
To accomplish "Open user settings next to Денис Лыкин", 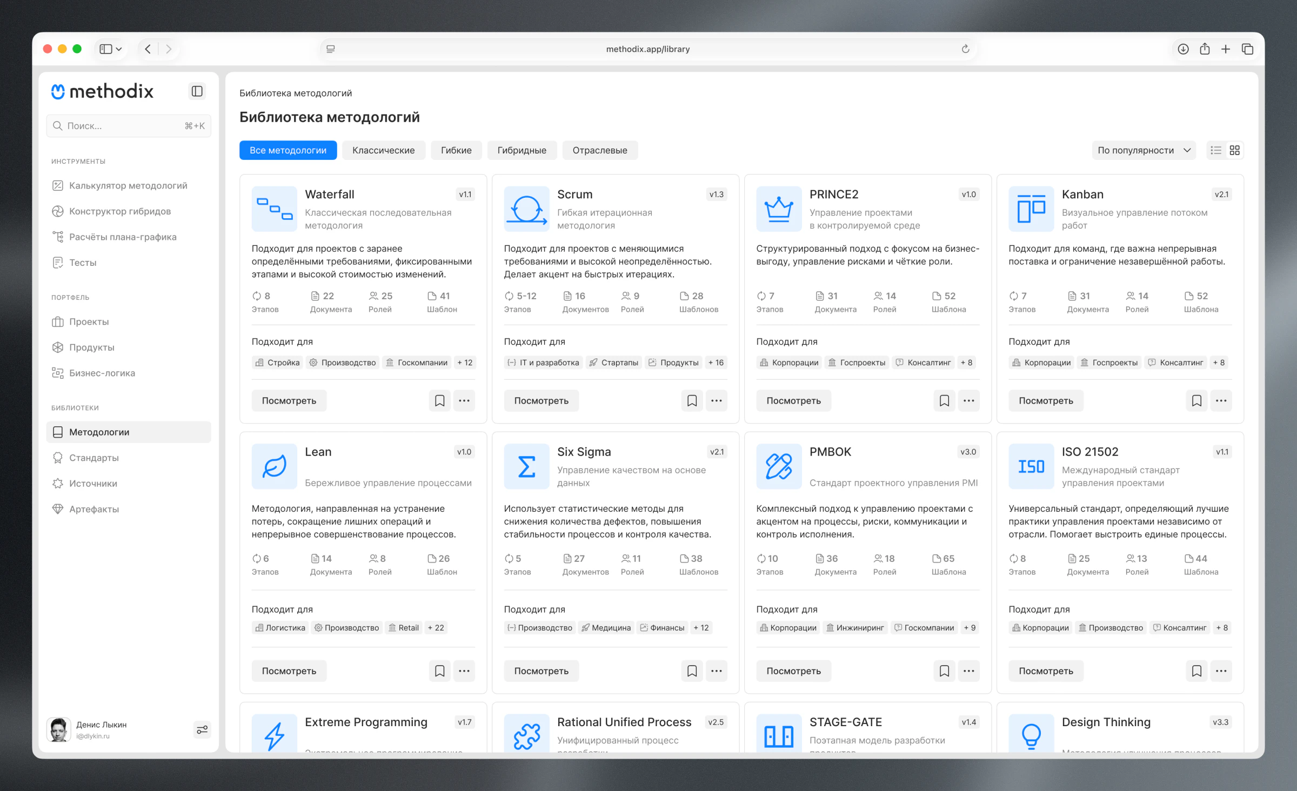I will pos(202,729).
